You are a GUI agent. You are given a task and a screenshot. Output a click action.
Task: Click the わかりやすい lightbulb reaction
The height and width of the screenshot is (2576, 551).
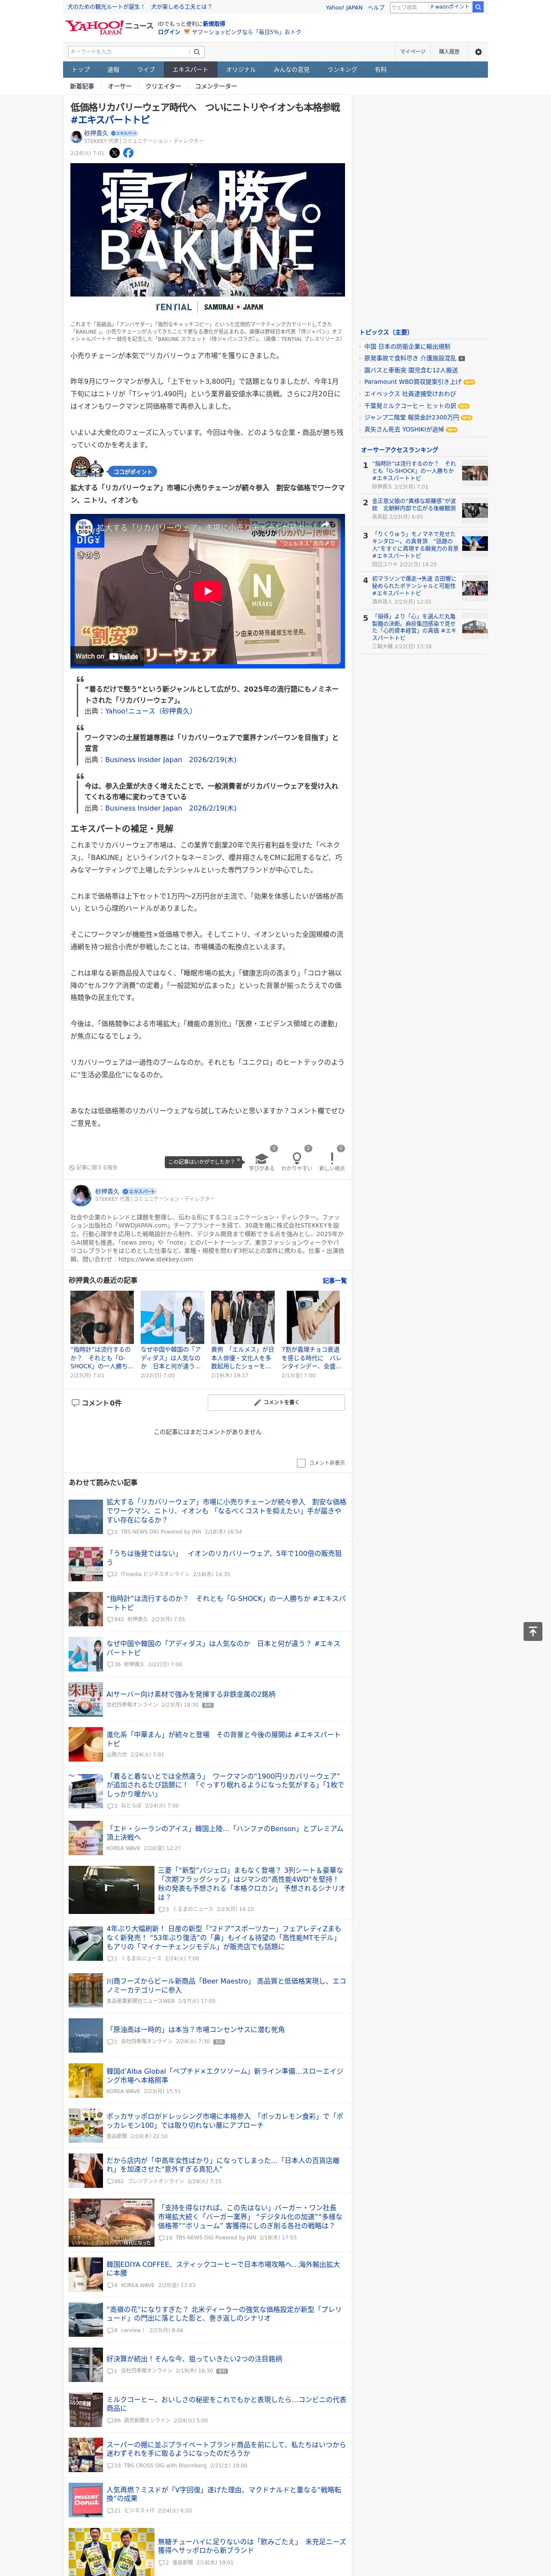(296, 1160)
